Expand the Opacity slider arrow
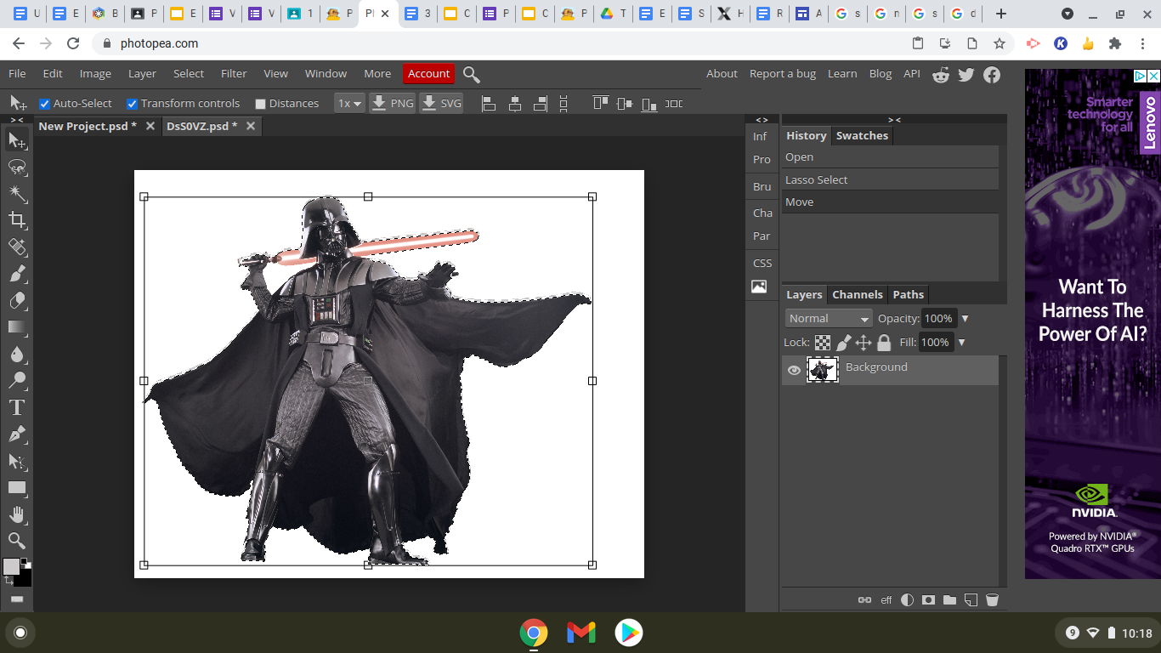1161x653 pixels. click(x=965, y=319)
